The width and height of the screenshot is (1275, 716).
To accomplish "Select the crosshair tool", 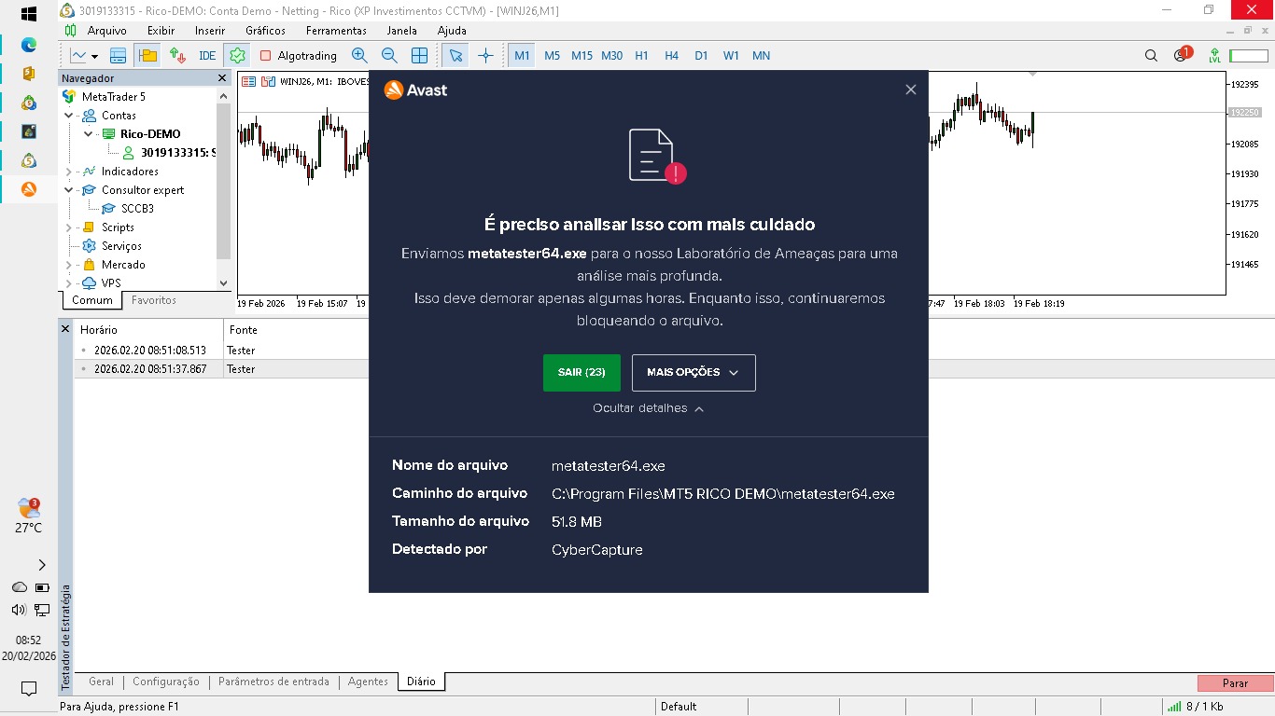I will 485,55.
